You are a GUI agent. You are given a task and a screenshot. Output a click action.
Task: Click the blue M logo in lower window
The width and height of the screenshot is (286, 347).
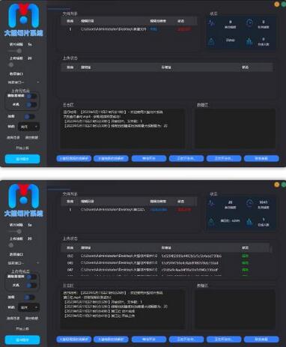(23, 196)
